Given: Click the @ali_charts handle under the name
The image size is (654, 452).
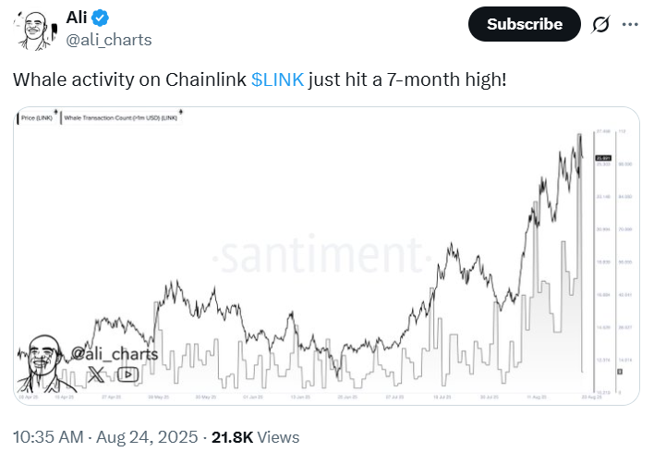Looking at the screenshot, I should pyautogui.click(x=109, y=40).
